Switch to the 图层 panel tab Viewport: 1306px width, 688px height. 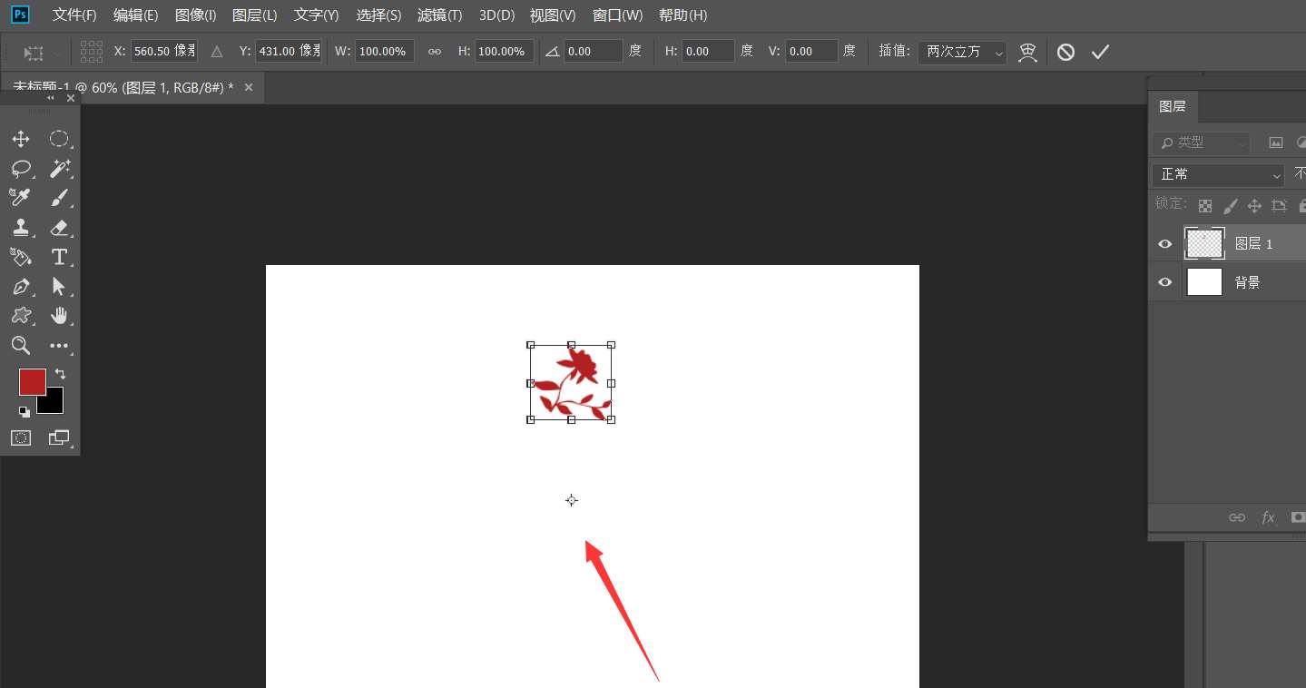click(x=1172, y=106)
